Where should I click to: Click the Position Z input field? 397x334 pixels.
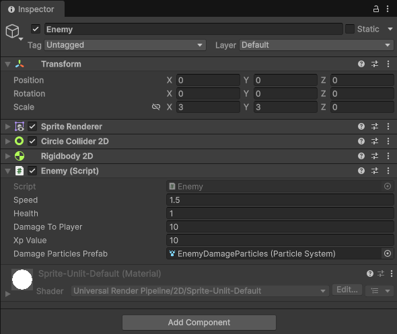click(362, 80)
